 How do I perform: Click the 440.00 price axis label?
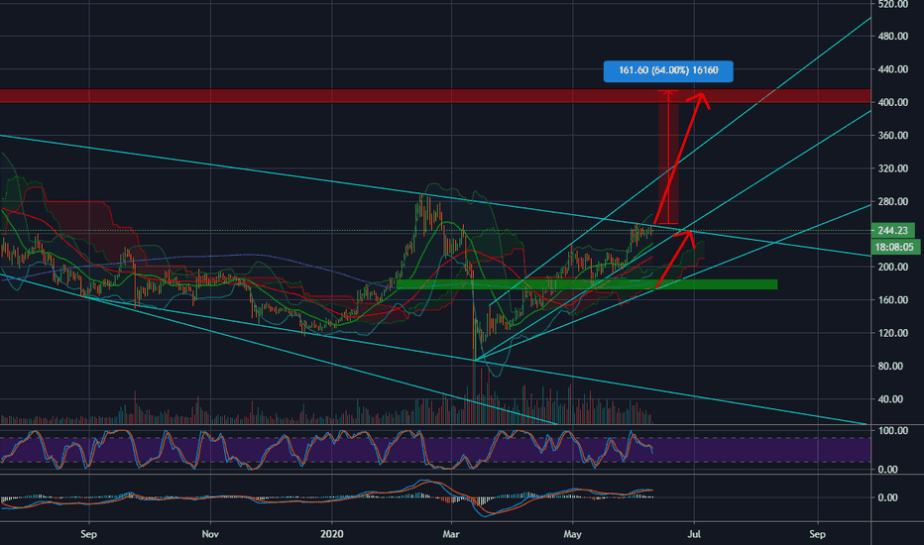[x=892, y=69]
